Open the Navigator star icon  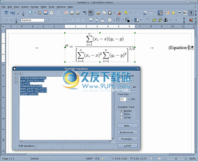[x=173, y=13]
